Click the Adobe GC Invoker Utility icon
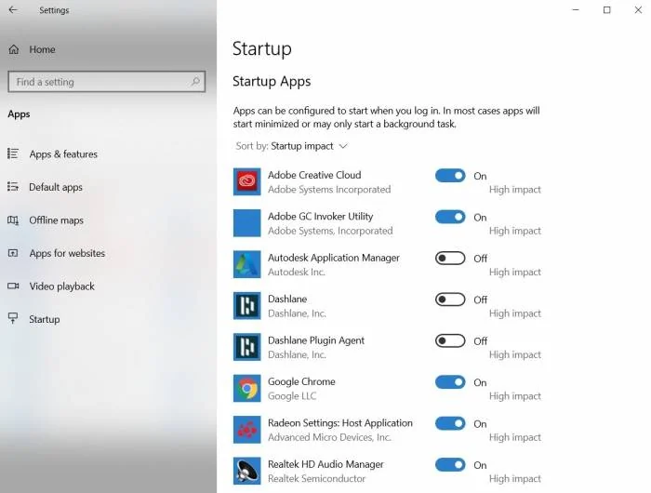651x493 pixels. click(247, 223)
